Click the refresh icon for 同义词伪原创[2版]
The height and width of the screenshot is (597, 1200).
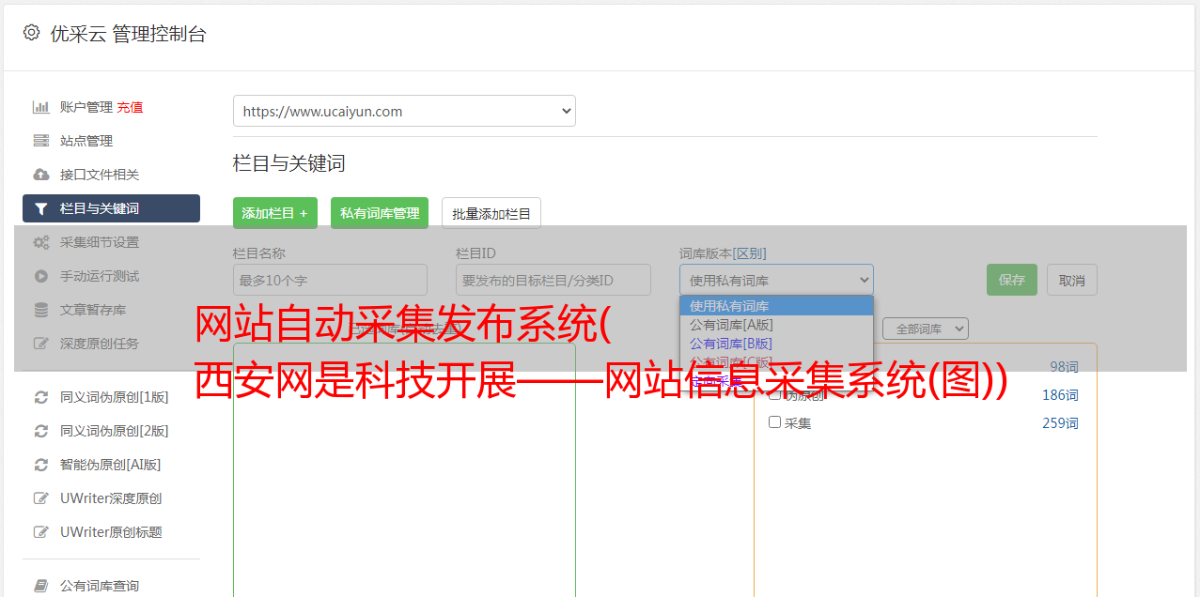(x=41, y=431)
